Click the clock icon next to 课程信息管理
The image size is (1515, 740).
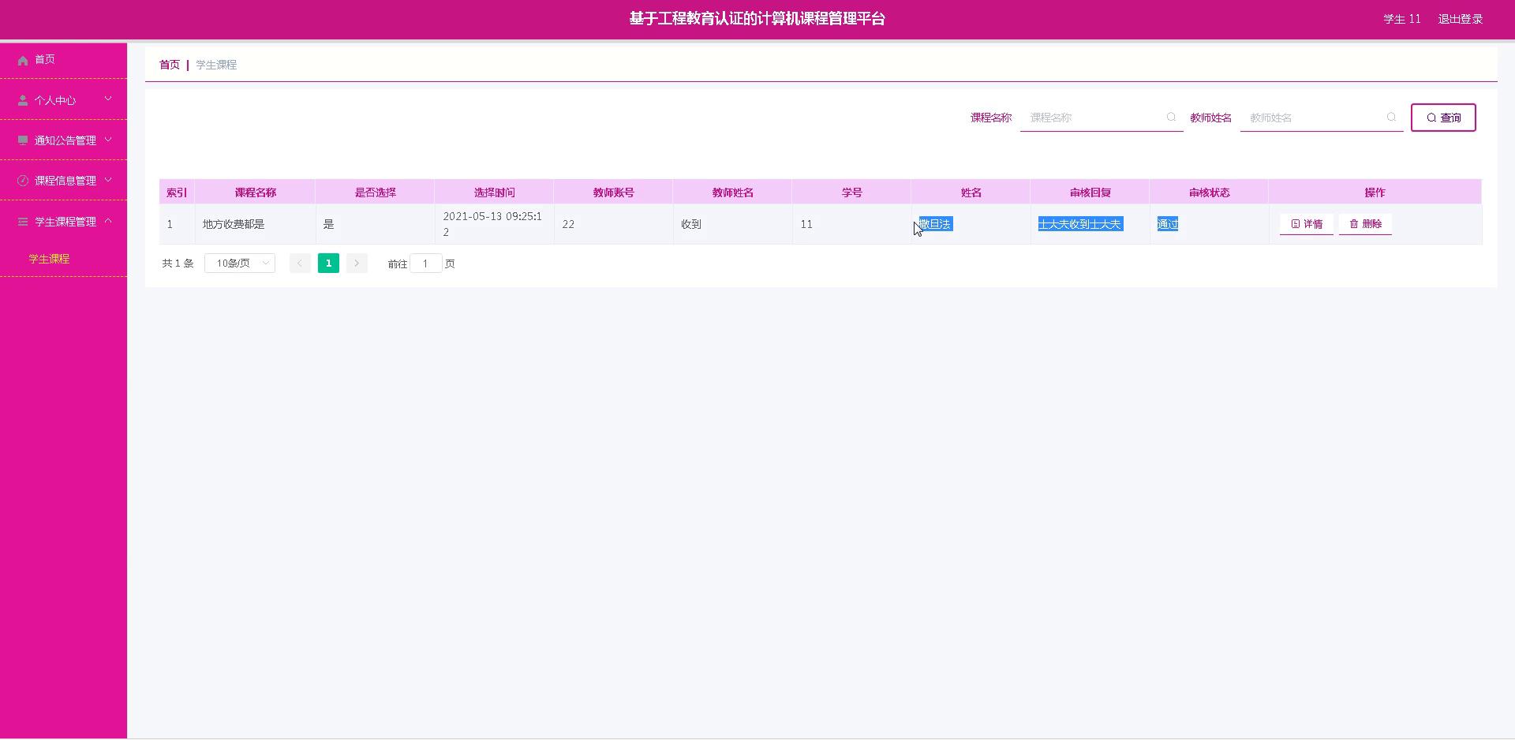pyautogui.click(x=22, y=180)
